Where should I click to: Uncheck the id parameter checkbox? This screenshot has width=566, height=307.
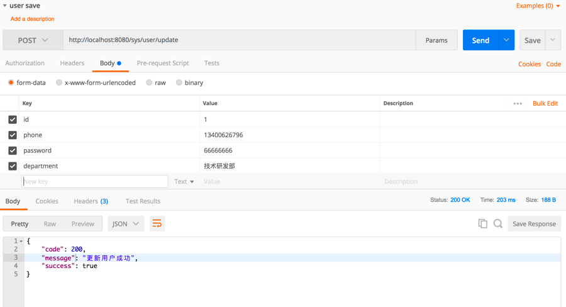pyautogui.click(x=13, y=120)
